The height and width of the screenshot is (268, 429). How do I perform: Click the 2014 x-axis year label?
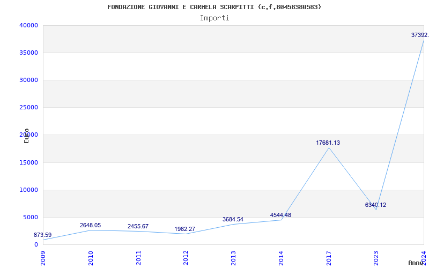(281, 258)
